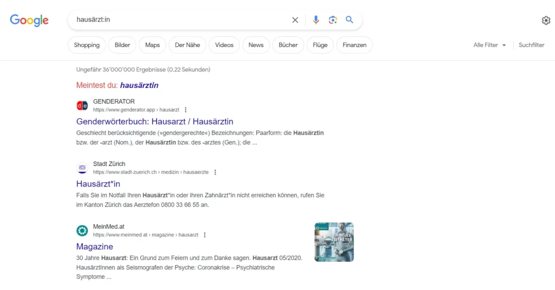Clear the search query with X

[295, 20]
